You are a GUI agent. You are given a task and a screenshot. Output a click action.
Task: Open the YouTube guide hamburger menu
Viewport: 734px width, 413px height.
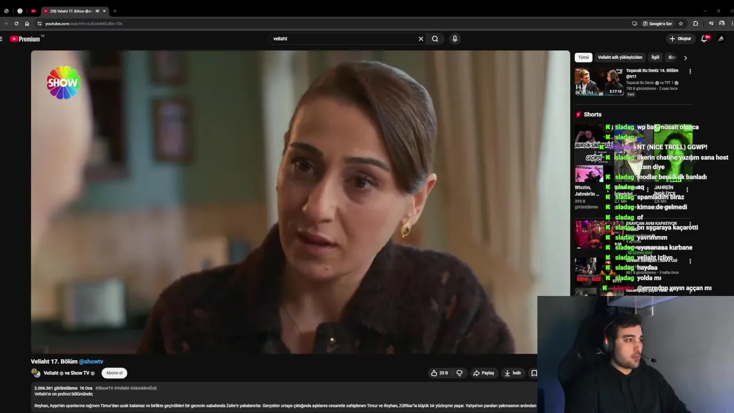(2, 39)
